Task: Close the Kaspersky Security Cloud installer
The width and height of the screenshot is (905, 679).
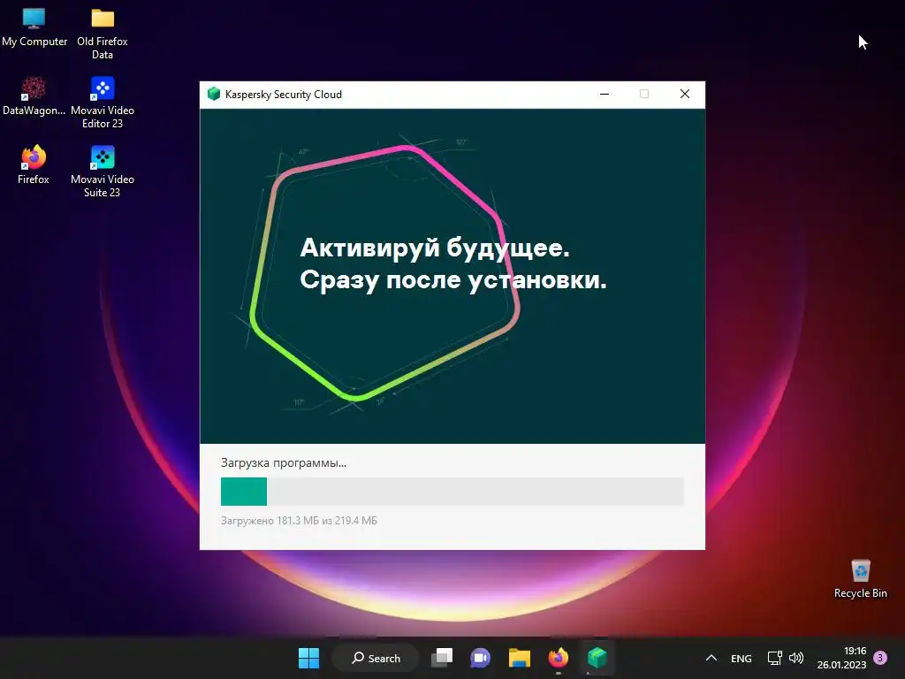Action: point(685,94)
